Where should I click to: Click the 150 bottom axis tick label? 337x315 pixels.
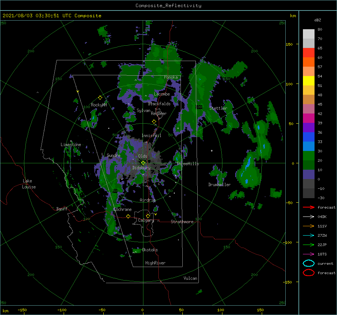260,310
